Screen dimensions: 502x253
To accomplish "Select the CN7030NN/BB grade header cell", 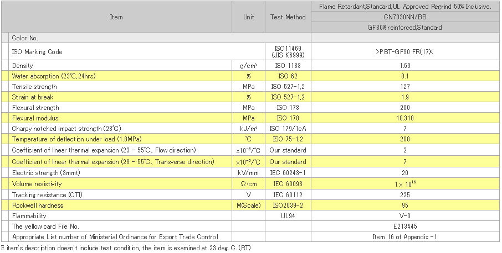I will click(404, 17).
